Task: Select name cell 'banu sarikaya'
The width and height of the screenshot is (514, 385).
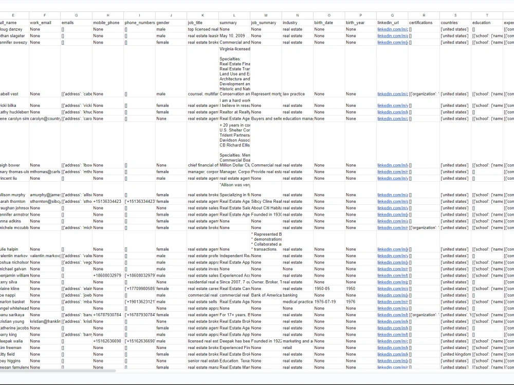Action: tap(14, 315)
